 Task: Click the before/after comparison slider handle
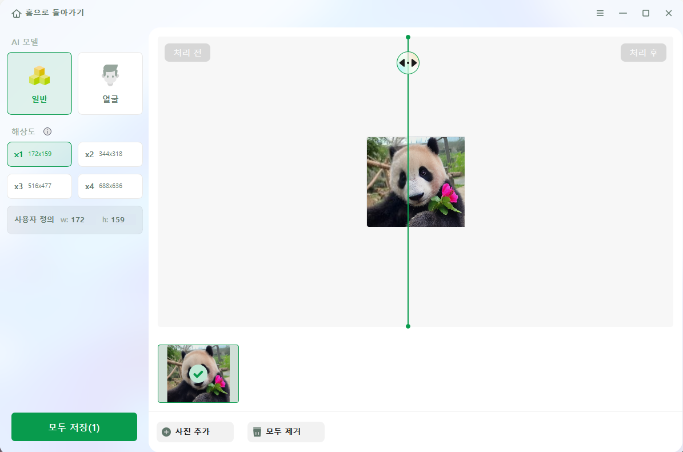click(408, 63)
